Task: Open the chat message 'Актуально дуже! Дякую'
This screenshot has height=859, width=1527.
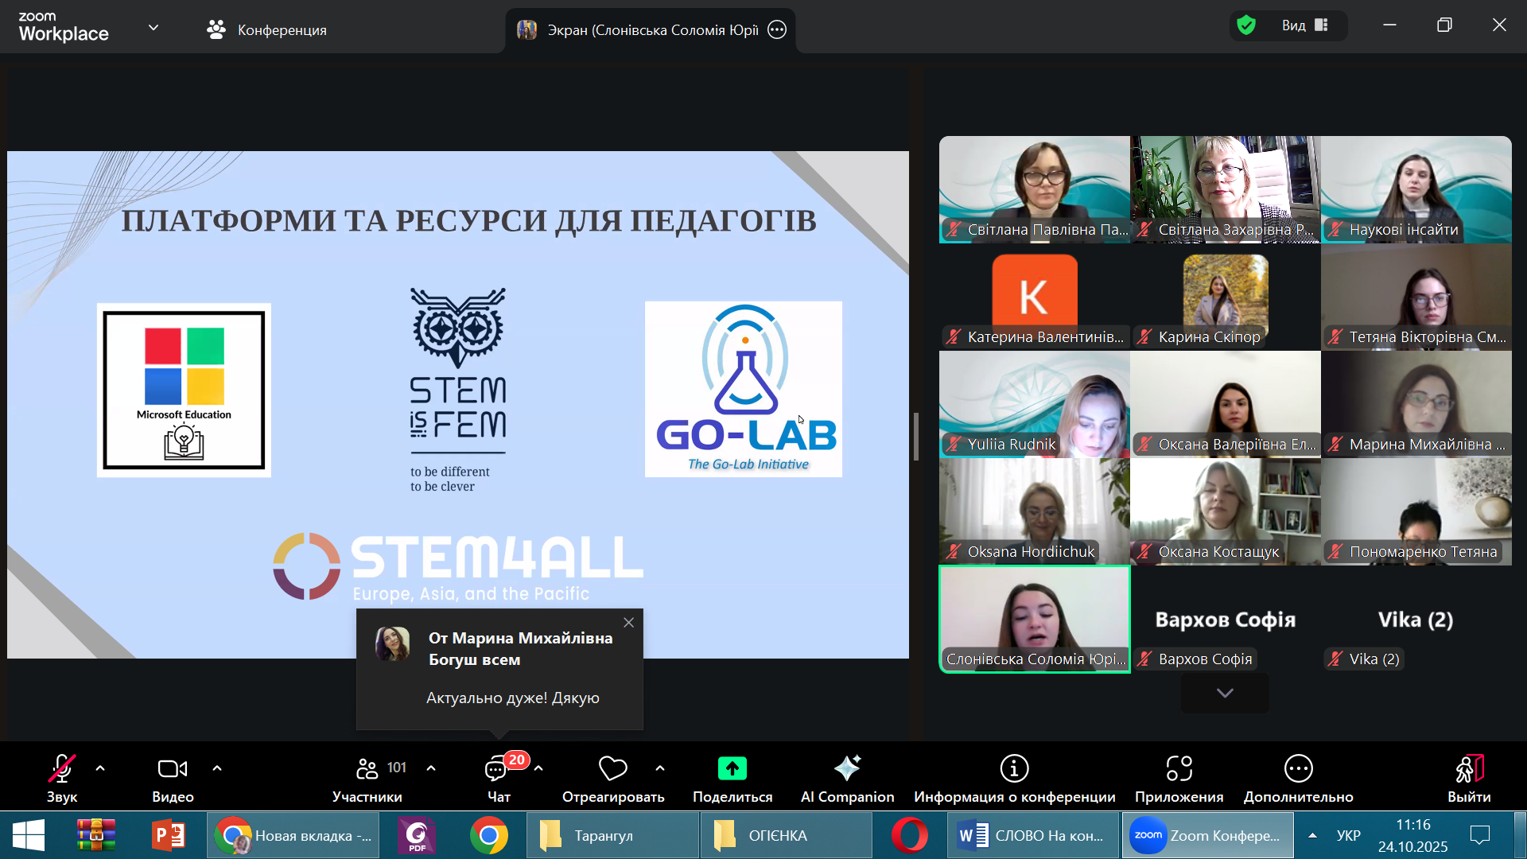Action: click(x=513, y=698)
